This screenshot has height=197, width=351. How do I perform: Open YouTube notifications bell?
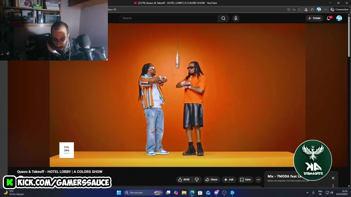pos(329,18)
